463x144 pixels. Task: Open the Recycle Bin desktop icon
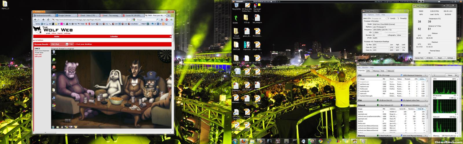pos(236,6)
